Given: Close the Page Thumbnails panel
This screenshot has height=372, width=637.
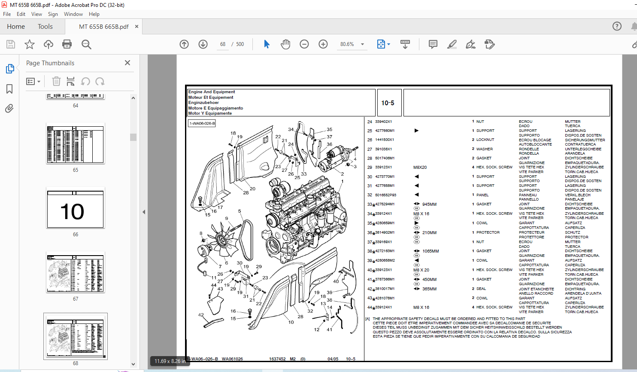Looking at the screenshot, I should (127, 63).
